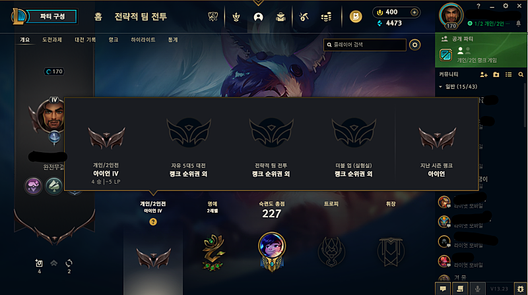Open the Collection backpack icon
The image size is (528, 295).
pyautogui.click(x=280, y=16)
